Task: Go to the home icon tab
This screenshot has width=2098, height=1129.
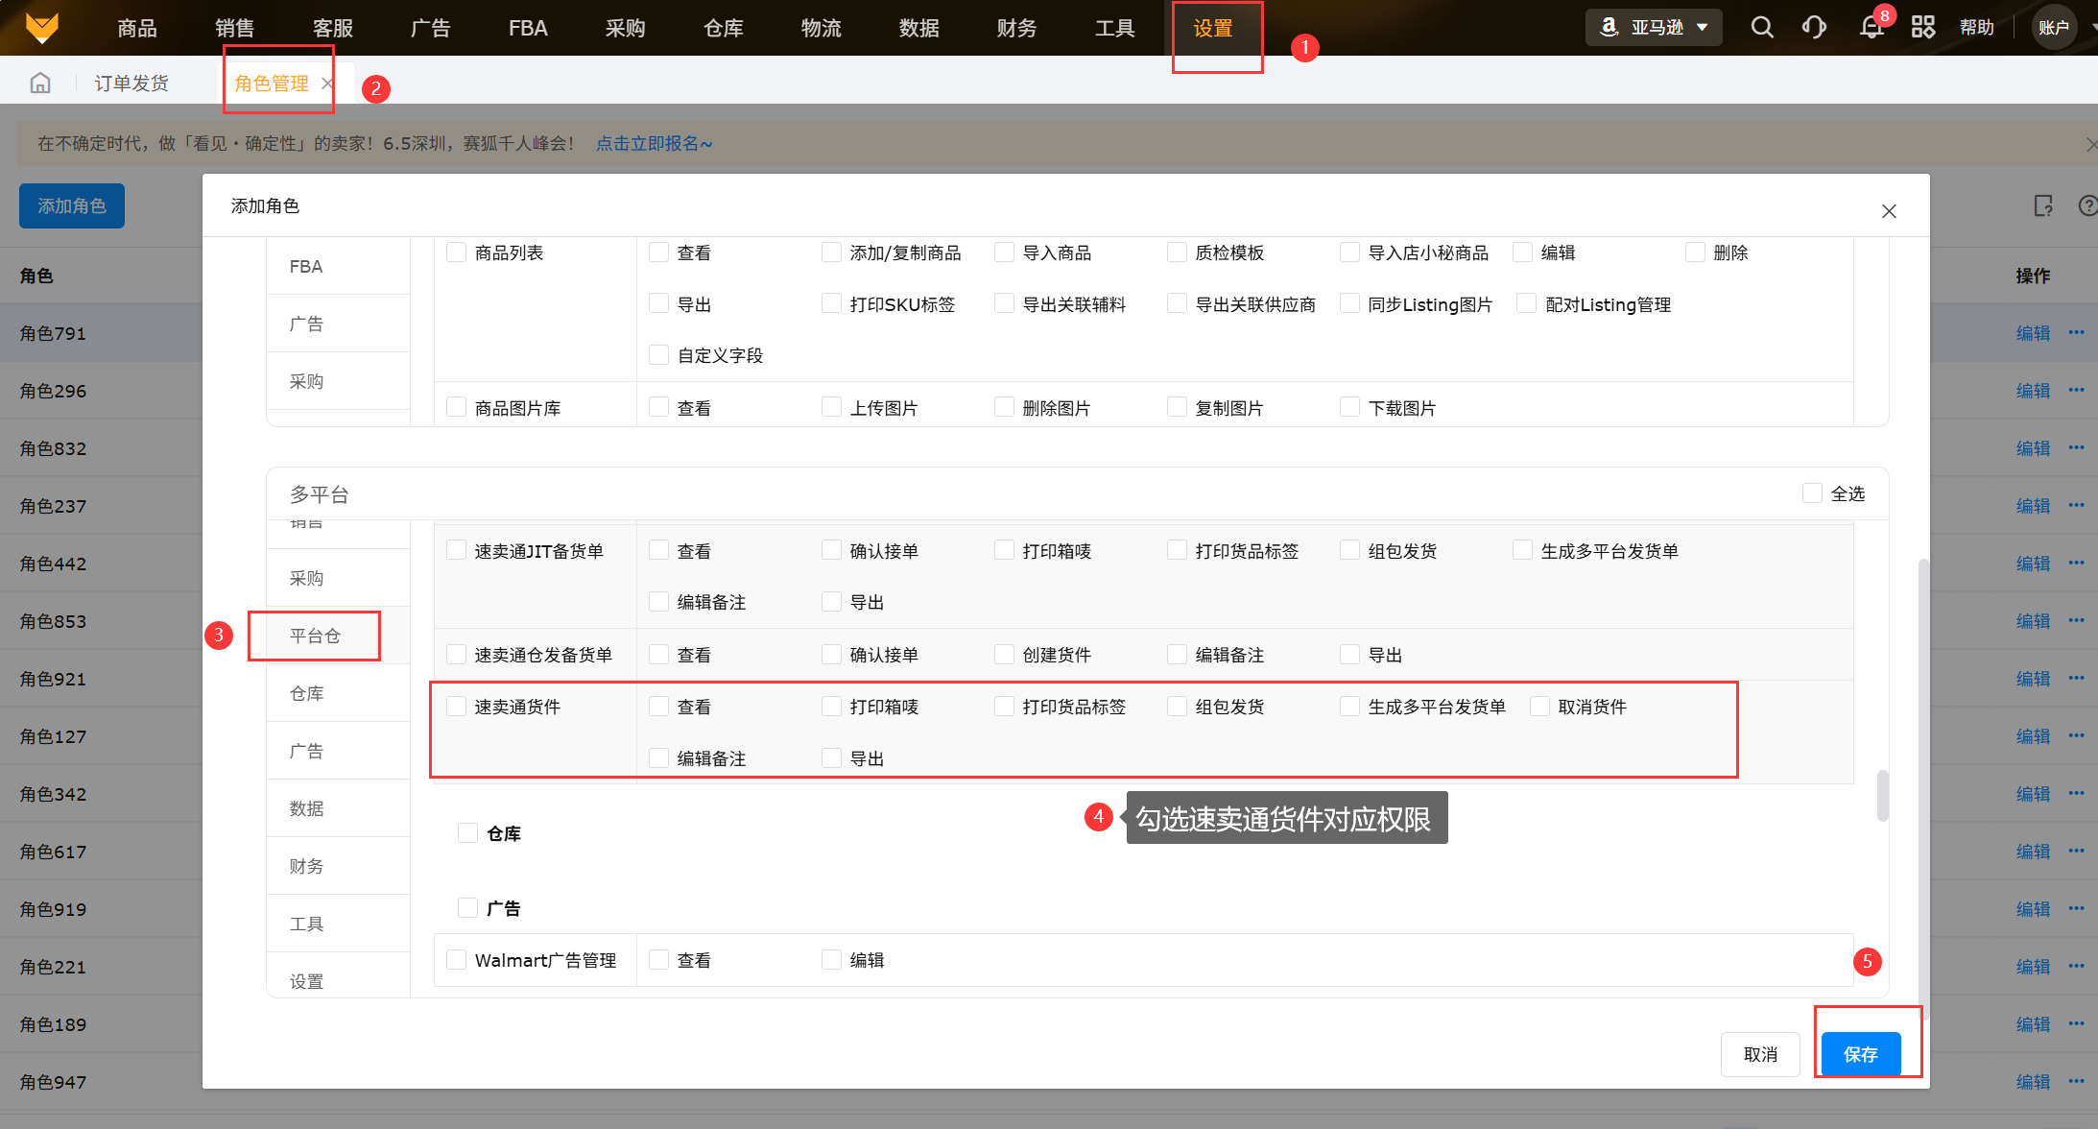Action: coord(40,84)
